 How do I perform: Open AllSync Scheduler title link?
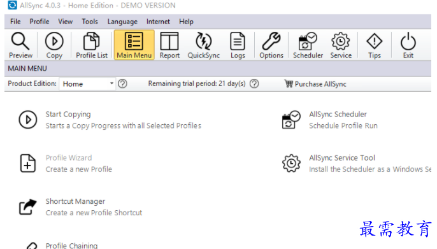tap(338, 114)
